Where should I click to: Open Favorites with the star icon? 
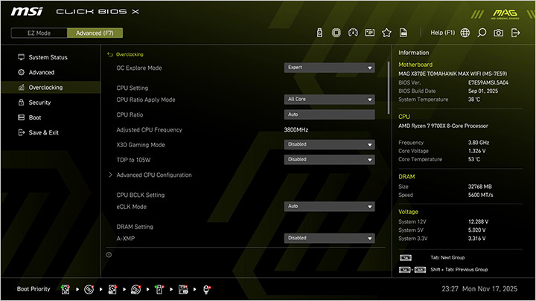point(386,33)
